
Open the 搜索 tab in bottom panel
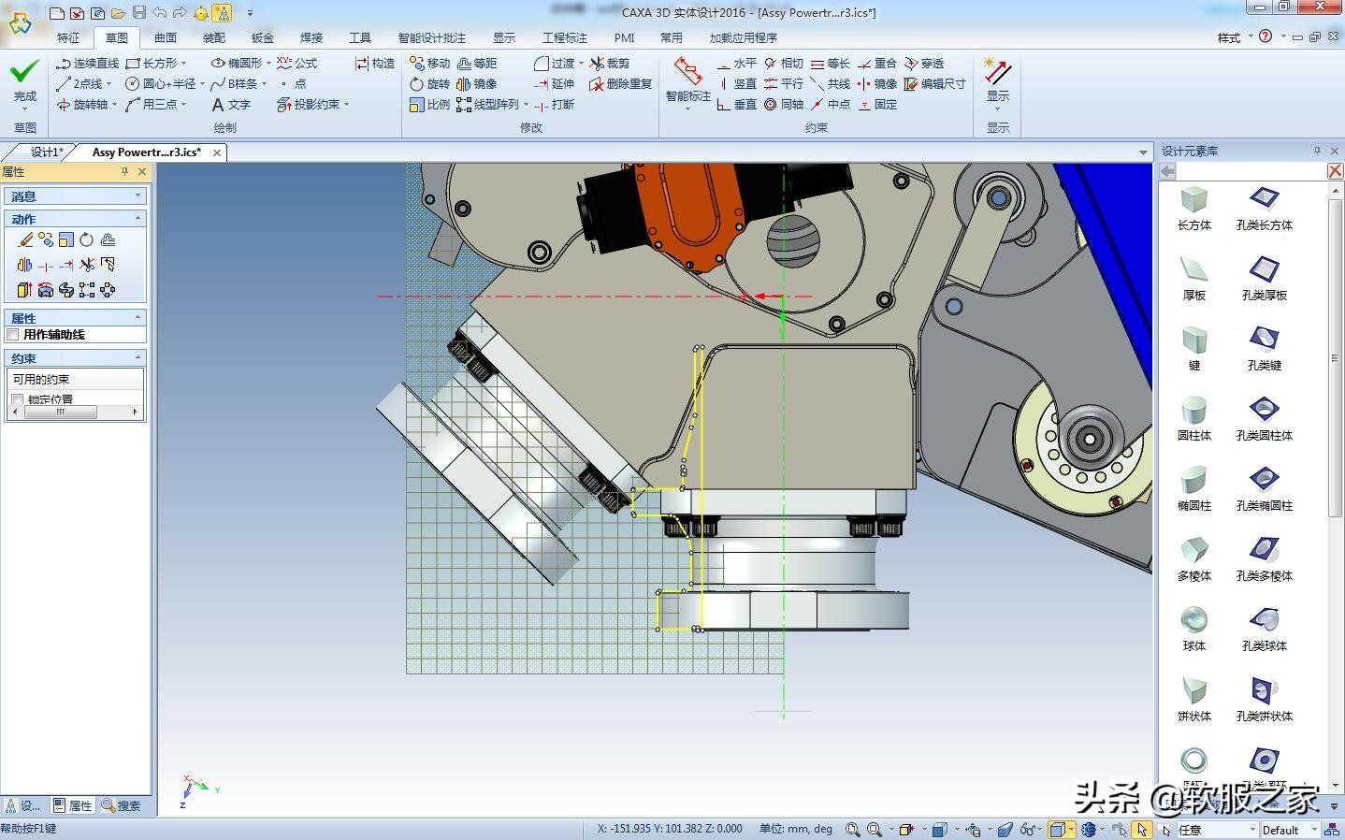click(x=122, y=805)
